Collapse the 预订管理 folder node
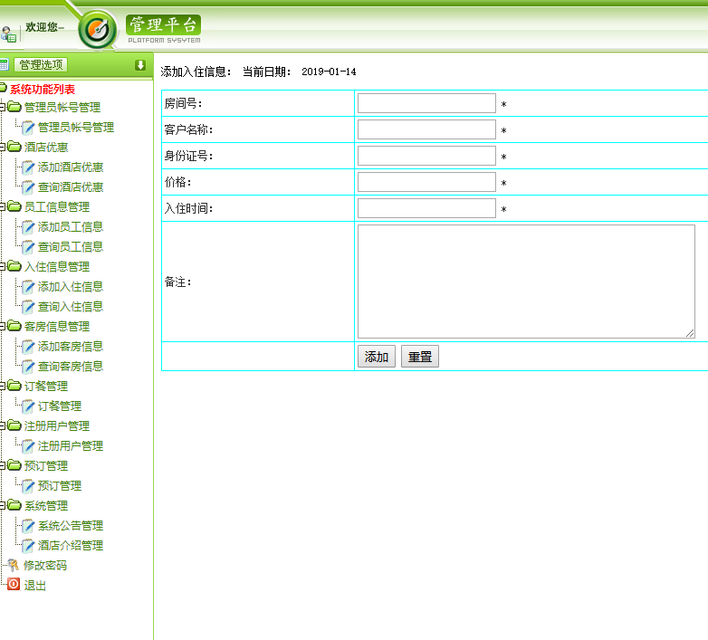The height and width of the screenshot is (640, 708). 2,466
